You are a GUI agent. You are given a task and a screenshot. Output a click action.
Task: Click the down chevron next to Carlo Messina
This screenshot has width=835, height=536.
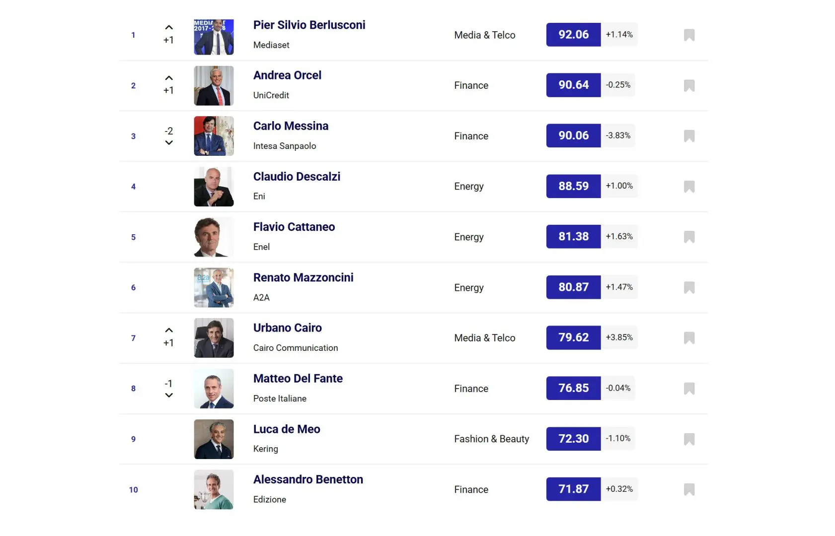169,143
